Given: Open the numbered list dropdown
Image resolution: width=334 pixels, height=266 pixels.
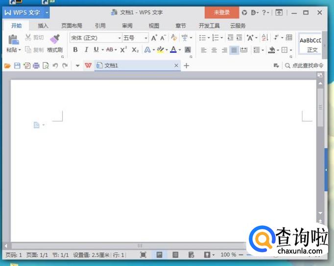Looking at the screenshot, I should (x=221, y=38).
